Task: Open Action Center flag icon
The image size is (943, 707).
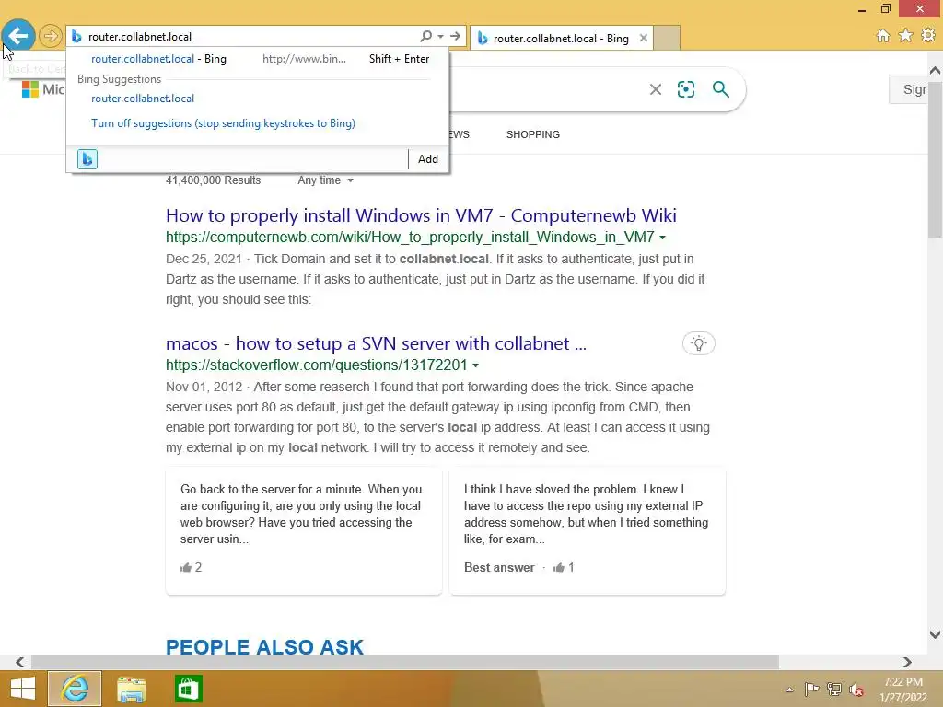Action: coord(811,689)
